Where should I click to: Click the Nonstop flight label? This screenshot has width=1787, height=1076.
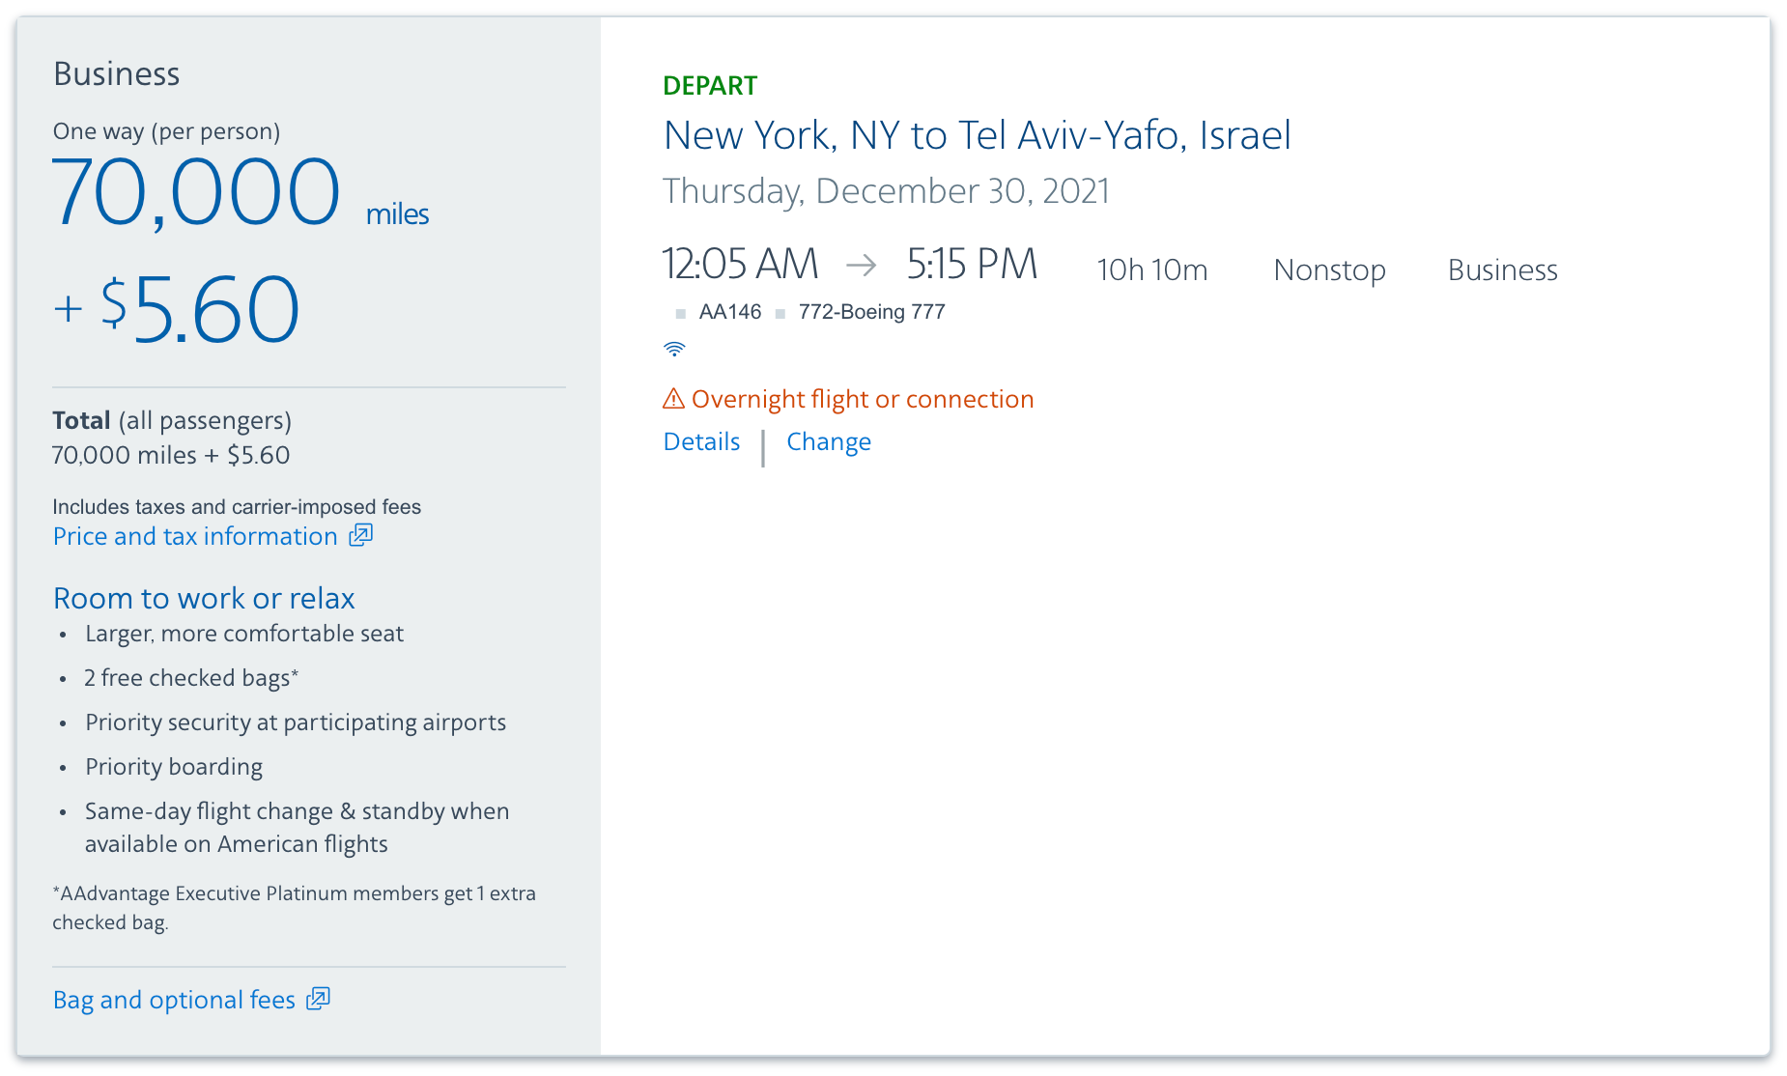(1329, 270)
